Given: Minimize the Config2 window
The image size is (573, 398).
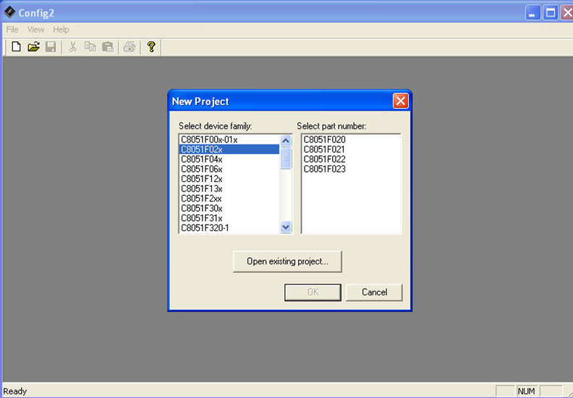Looking at the screenshot, I should pos(532,13).
